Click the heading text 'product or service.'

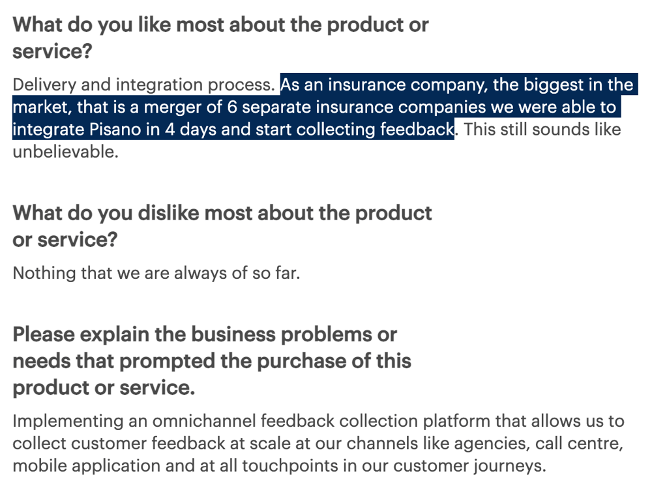(104, 388)
